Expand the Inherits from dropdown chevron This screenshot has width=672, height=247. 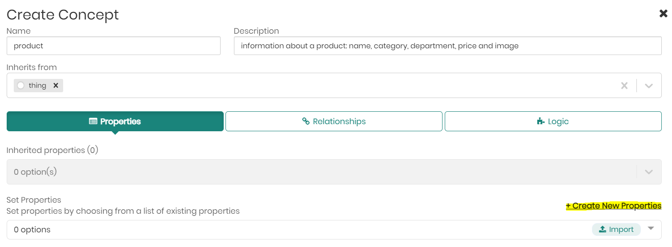pyautogui.click(x=649, y=86)
